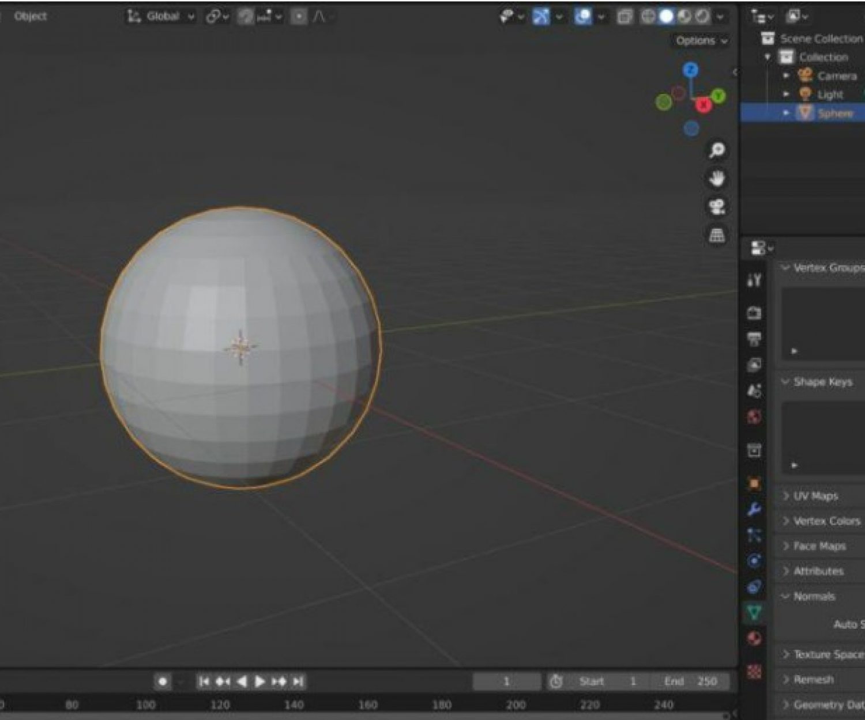The width and height of the screenshot is (865, 720).
Task: Toggle the auto keying record button
Action: tap(163, 681)
